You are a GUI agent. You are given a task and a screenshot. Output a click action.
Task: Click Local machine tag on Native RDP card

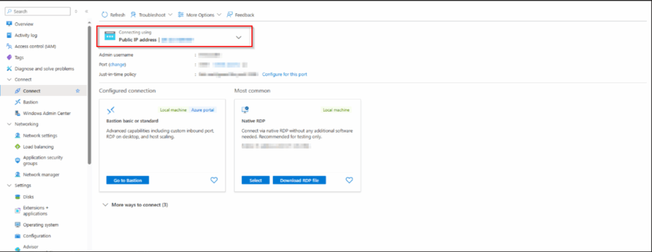(337, 110)
